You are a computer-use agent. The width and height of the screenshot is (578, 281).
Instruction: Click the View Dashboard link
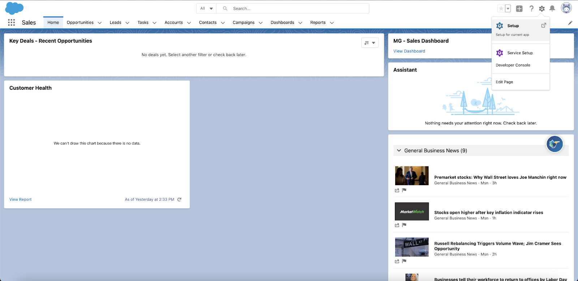pos(409,51)
